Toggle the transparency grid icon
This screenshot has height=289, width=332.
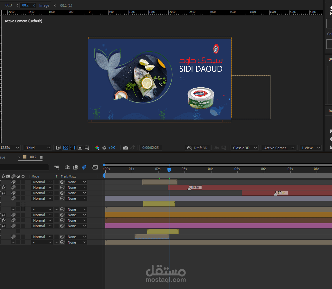[66, 148]
